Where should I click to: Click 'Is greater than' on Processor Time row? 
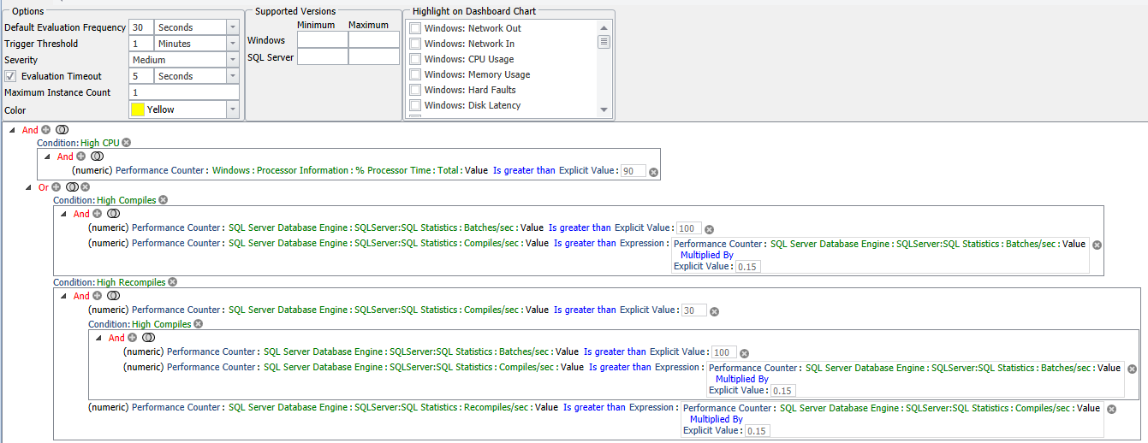[524, 170]
